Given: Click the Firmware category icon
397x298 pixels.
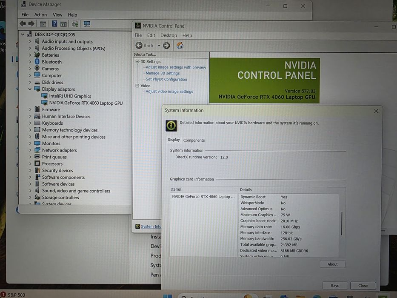Looking at the screenshot, I should coord(37,109).
